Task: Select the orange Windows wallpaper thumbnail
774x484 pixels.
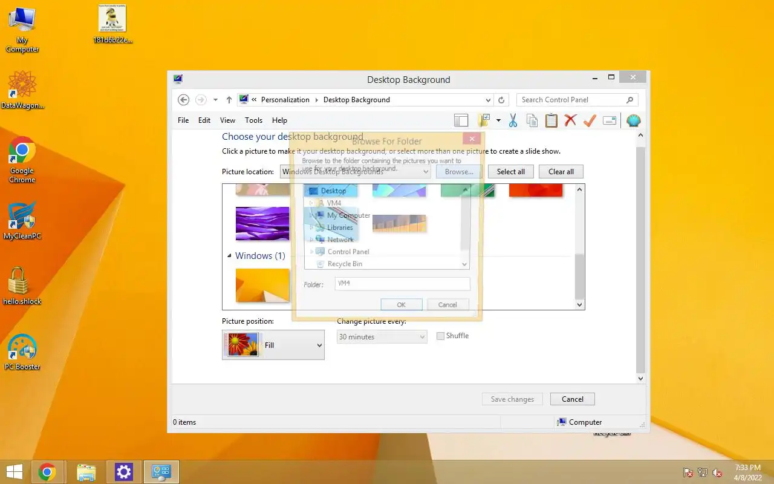Action: click(262, 285)
